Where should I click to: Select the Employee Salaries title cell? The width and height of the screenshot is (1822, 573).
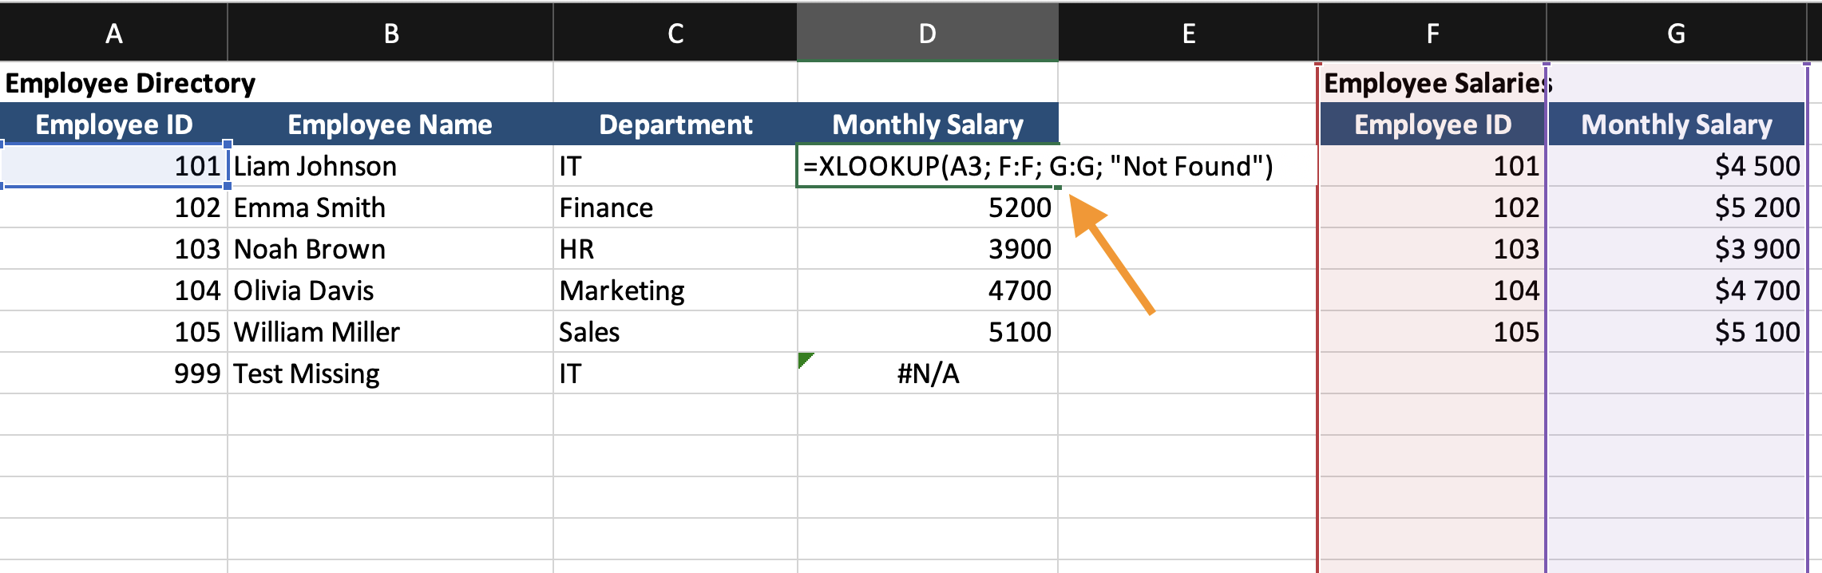point(1432,83)
